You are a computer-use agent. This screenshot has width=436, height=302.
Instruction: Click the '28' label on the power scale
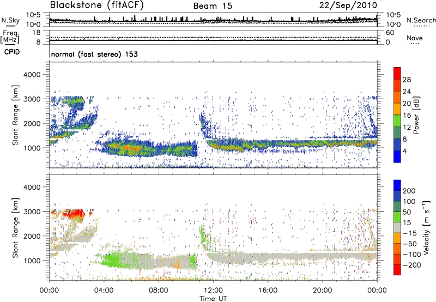tap(407, 80)
